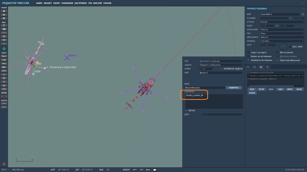307x172 pixels.
Task: Open the ОБЪЕКТ menu
Action: 48,3
